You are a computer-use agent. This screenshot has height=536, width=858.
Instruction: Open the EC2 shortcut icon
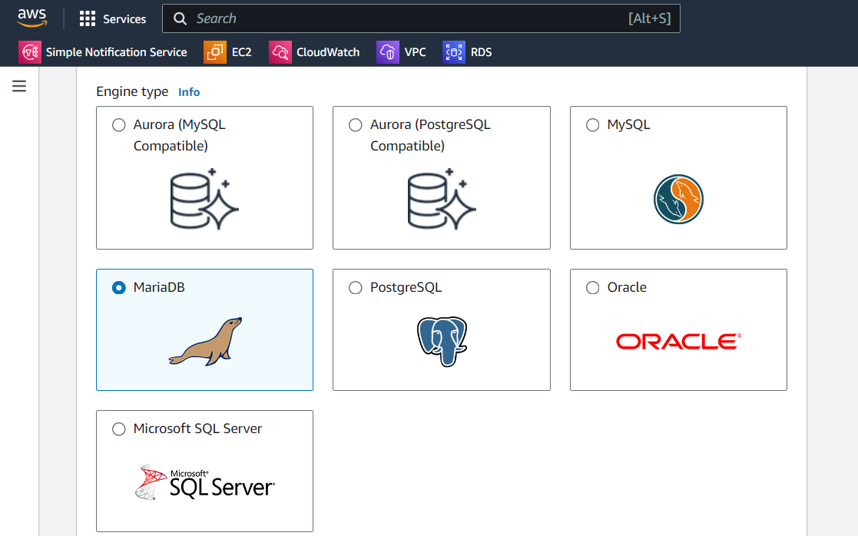point(214,52)
